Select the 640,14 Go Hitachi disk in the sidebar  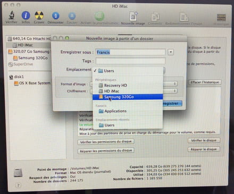(29, 39)
